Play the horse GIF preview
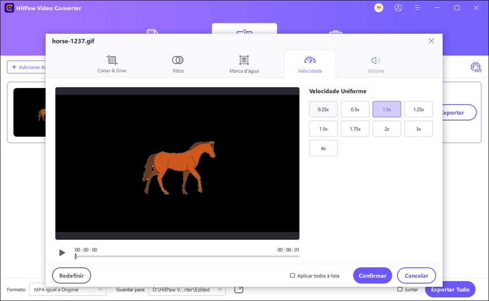489x301 pixels. pyautogui.click(x=62, y=252)
